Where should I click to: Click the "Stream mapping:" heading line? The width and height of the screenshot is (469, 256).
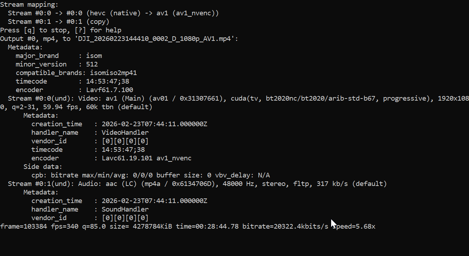tap(29, 5)
